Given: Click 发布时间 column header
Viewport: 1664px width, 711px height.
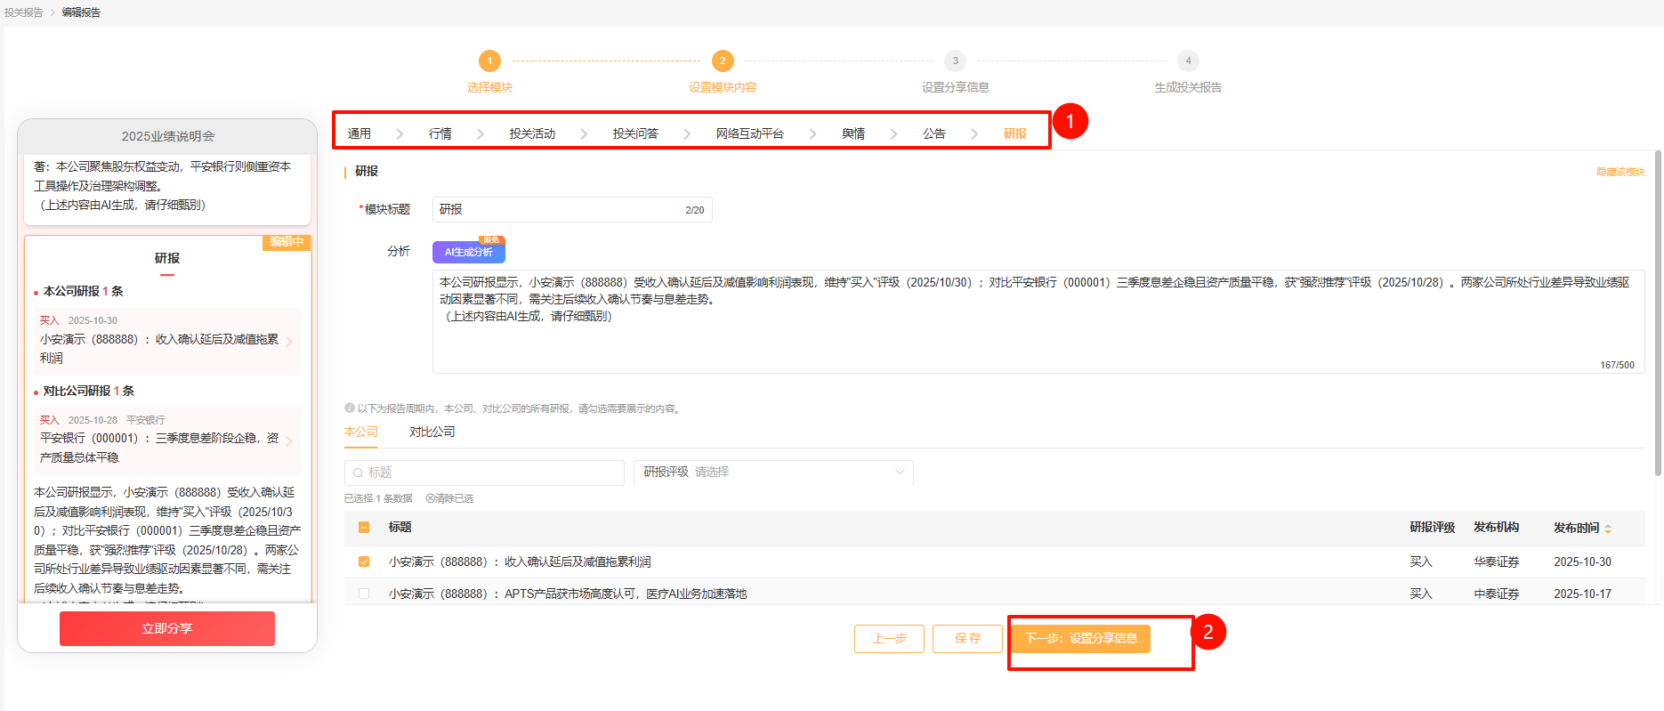Looking at the screenshot, I should pos(1577,528).
